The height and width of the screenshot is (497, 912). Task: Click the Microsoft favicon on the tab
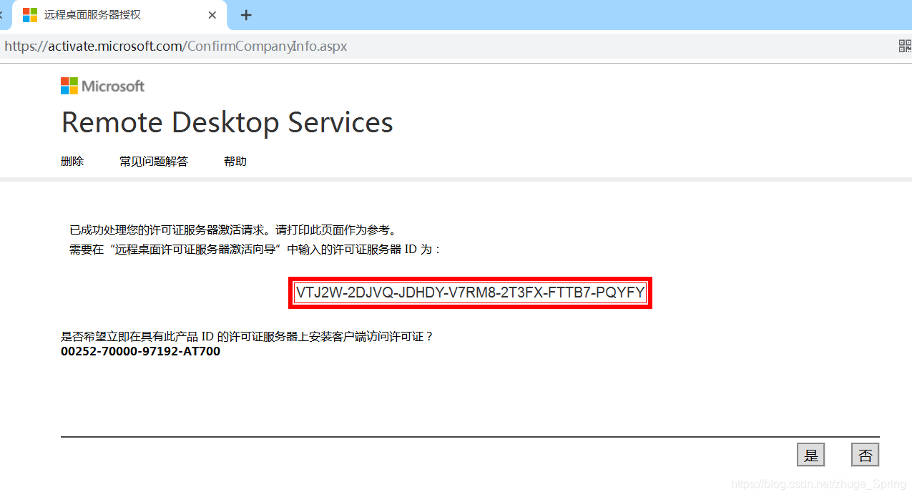30,15
